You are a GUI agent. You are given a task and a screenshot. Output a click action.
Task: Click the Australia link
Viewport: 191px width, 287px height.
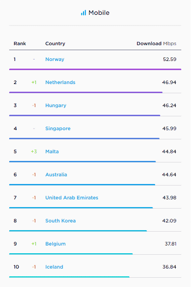(56, 175)
